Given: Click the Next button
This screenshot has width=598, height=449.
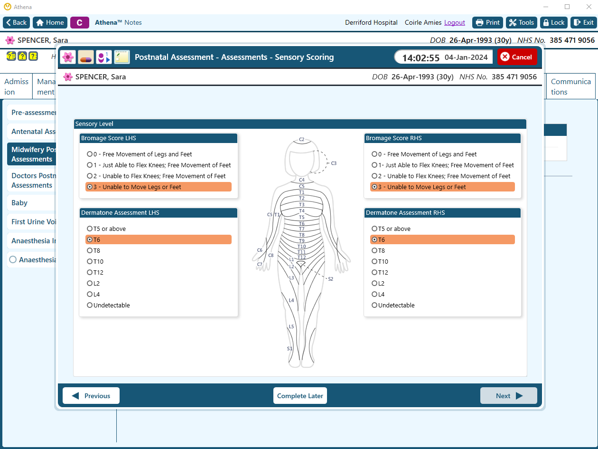Looking at the screenshot, I should (509, 396).
